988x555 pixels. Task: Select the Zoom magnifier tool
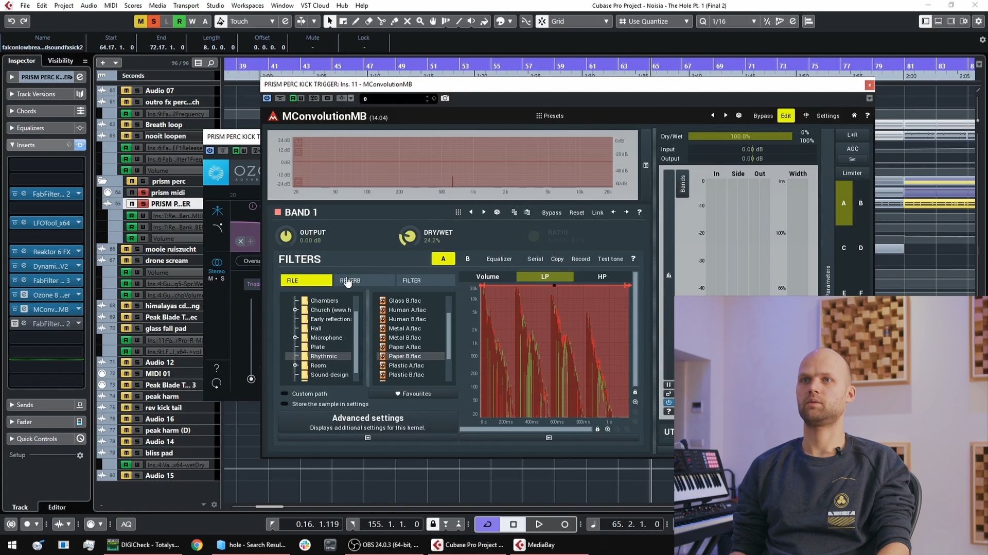coord(420,21)
